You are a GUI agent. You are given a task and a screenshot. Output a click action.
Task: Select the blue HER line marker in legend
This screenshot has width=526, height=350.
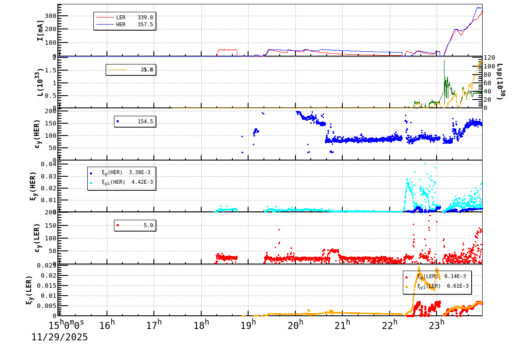(105, 24)
